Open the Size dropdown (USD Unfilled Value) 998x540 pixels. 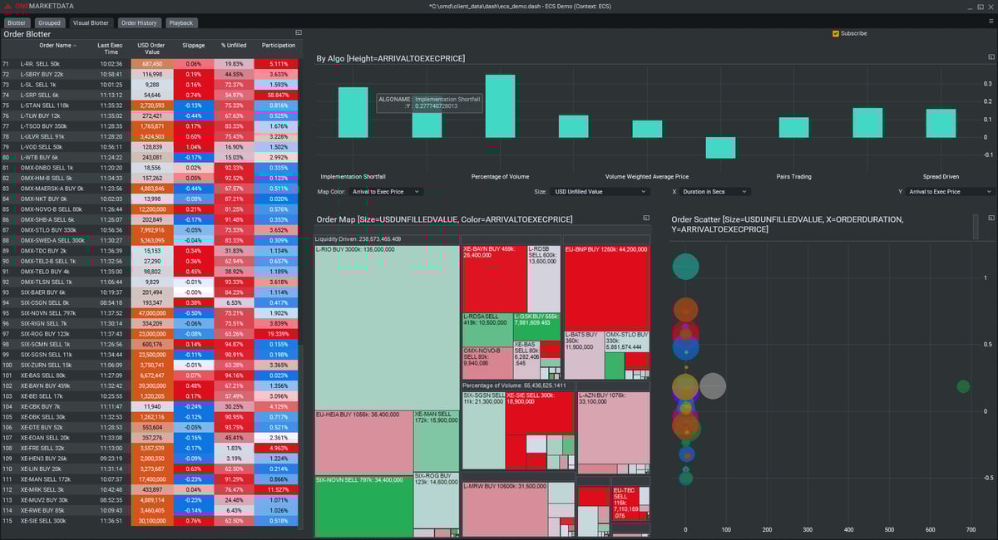click(599, 192)
